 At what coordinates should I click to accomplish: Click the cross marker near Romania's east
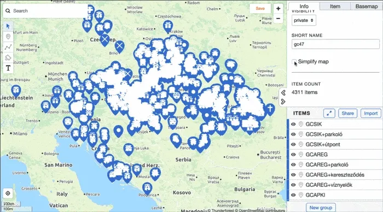click(270, 109)
